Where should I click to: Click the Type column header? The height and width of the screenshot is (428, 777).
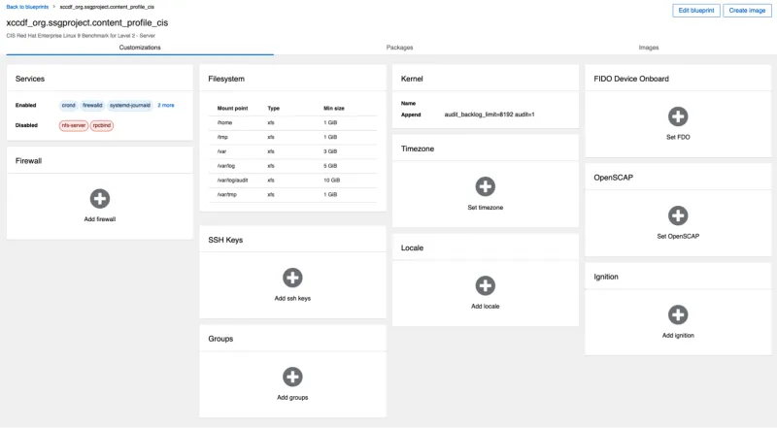coord(274,108)
